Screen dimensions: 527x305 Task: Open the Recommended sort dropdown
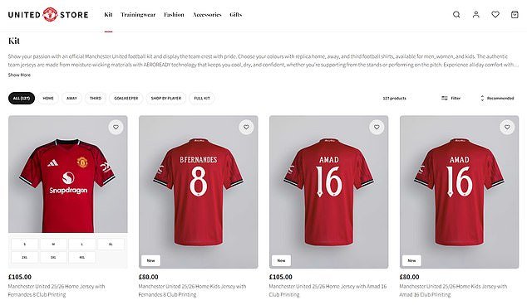click(x=497, y=98)
